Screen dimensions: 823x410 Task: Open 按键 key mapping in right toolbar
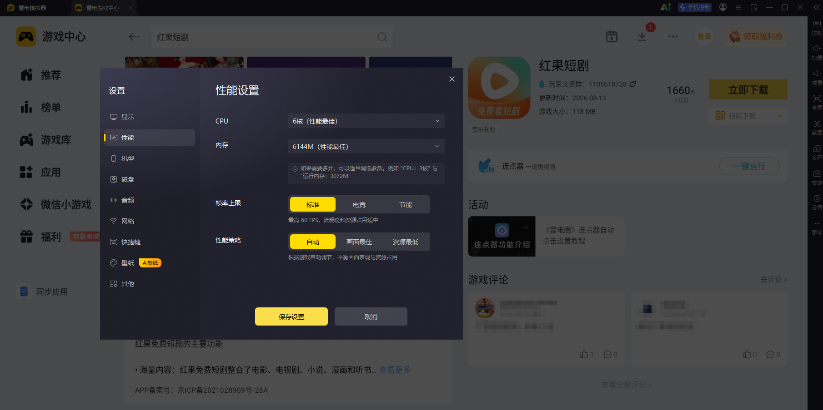click(x=817, y=28)
